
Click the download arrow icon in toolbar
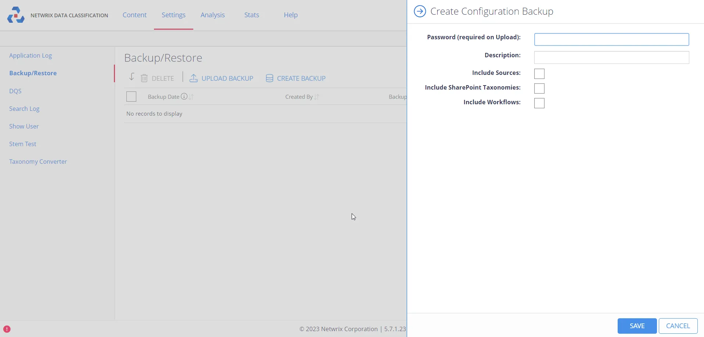point(132,77)
